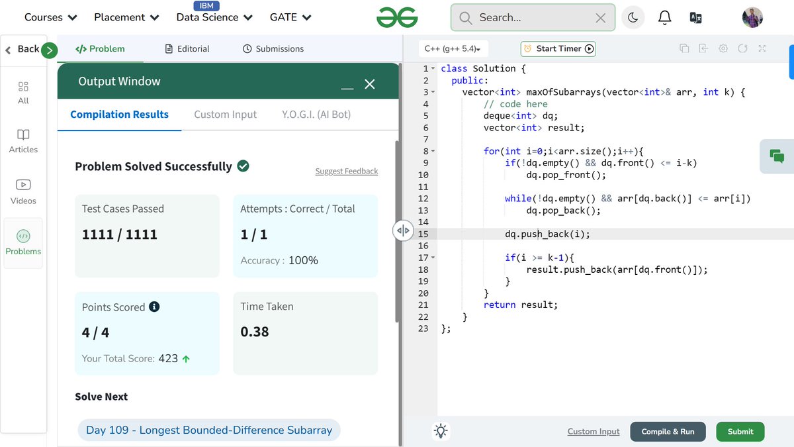The image size is (794, 447).
Task: Open the notifications bell
Action: [665, 18]
